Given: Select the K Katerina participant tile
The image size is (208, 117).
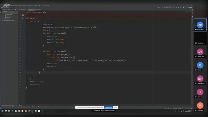Looking at the screenshot, I should tap(200, 105).
